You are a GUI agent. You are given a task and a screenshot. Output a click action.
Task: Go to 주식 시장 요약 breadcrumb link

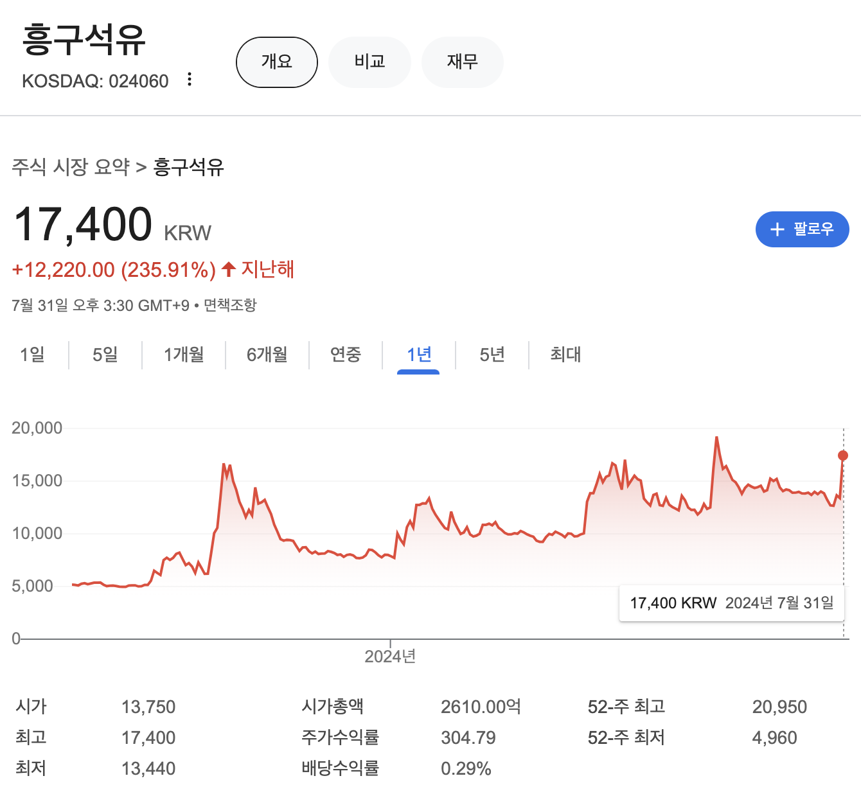pos(71,167)
